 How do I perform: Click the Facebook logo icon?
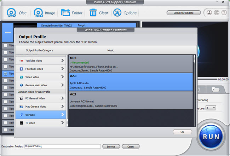pos(21,69)
